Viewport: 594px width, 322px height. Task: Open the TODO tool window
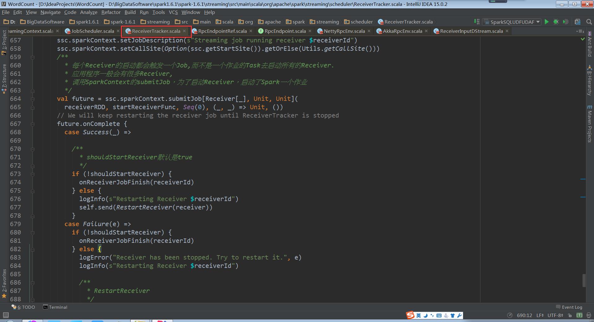pos(23,307)
